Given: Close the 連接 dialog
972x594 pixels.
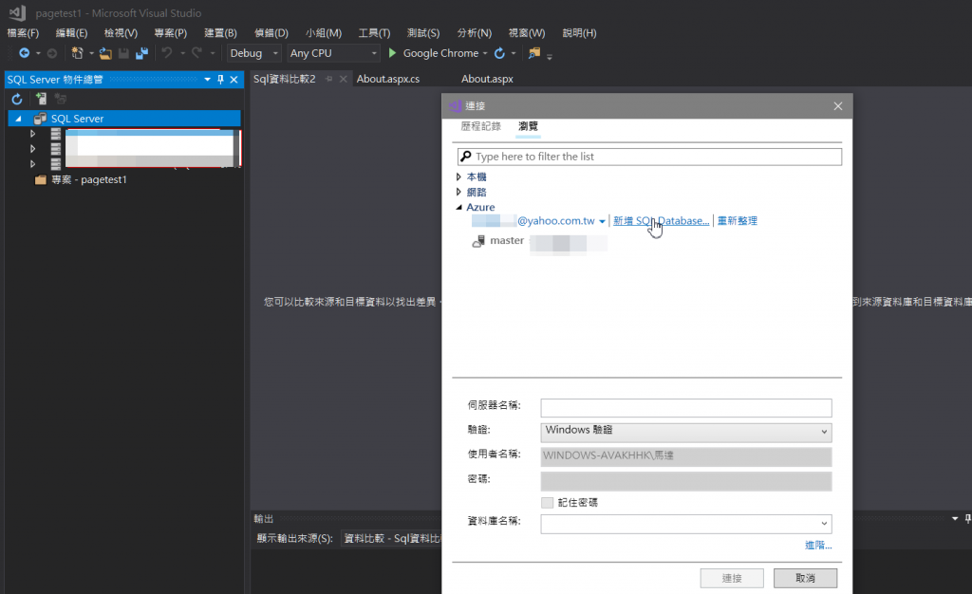Looking at the screenshot, I should coord(838,106).
